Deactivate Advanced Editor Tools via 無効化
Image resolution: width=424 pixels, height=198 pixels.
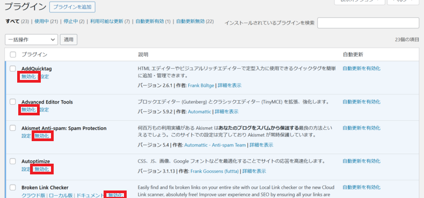(x=28, y=110)
